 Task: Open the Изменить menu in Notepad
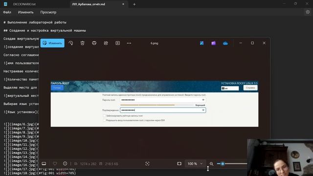(26, 12)
